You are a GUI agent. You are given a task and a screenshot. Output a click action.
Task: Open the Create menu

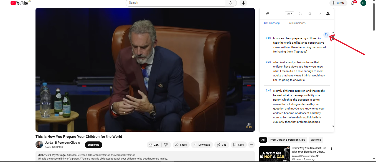point(338,3)
